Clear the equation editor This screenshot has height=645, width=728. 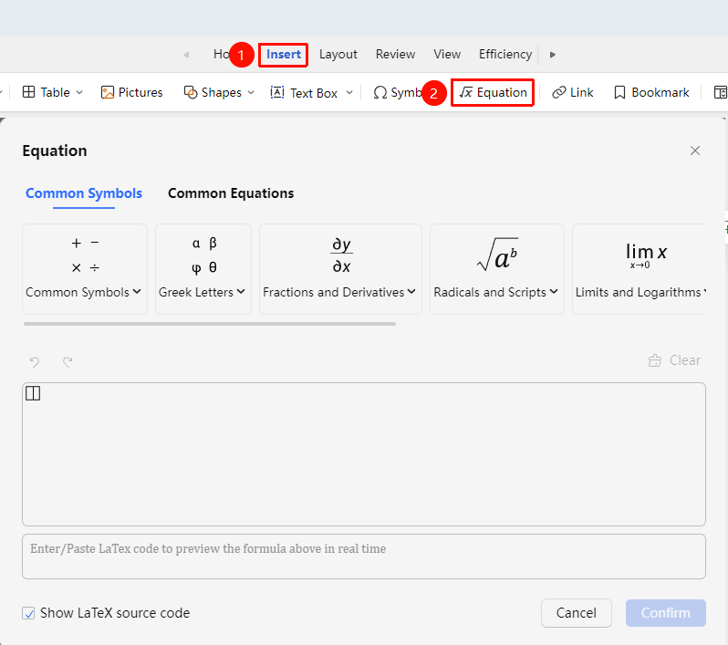(x=674, y=360)
